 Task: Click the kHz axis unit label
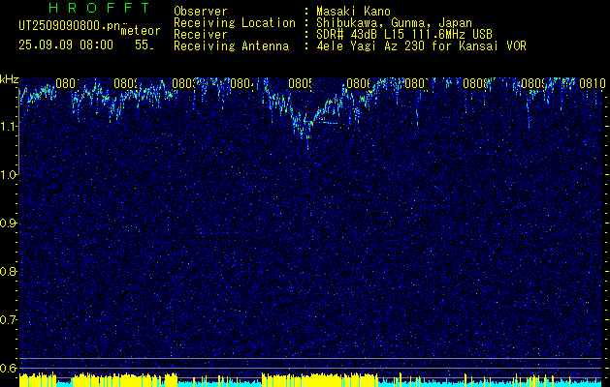coord(10,79)
